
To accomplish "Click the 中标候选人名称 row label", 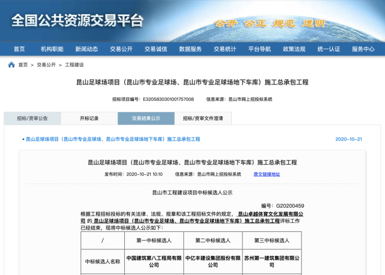I will 103,262.
